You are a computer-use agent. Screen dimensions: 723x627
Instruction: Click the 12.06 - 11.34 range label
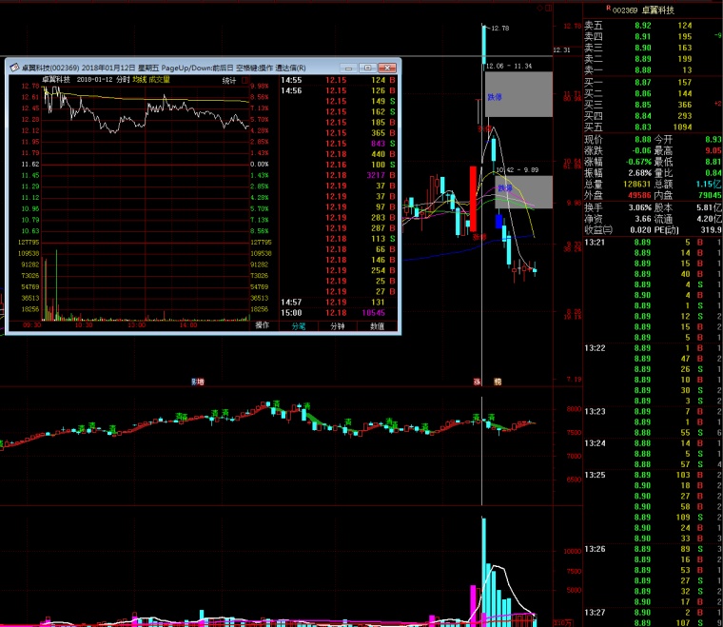pos(509,66)
